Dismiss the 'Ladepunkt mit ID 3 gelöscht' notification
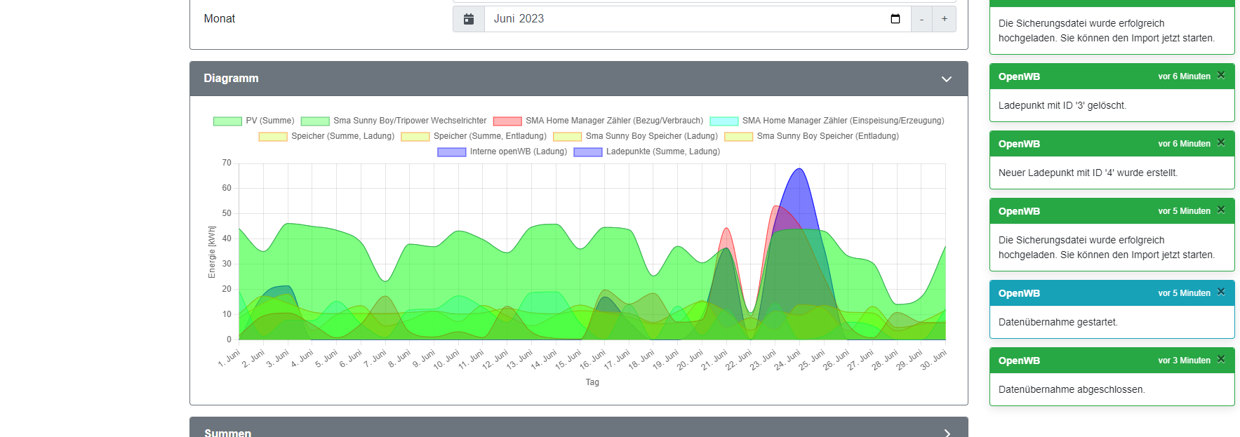The height and width of the screenshot is (437, 1240). point(1221,76)
